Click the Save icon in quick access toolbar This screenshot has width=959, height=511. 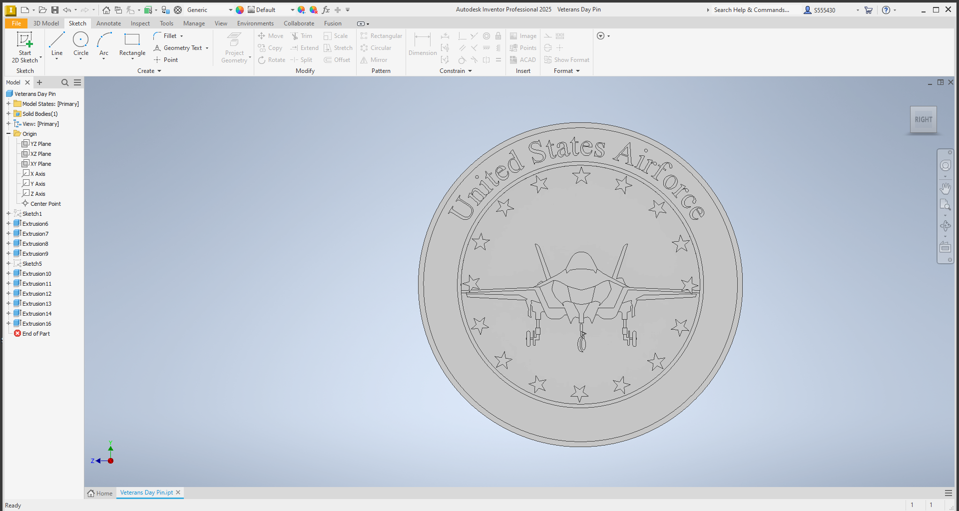pos(55,10)
